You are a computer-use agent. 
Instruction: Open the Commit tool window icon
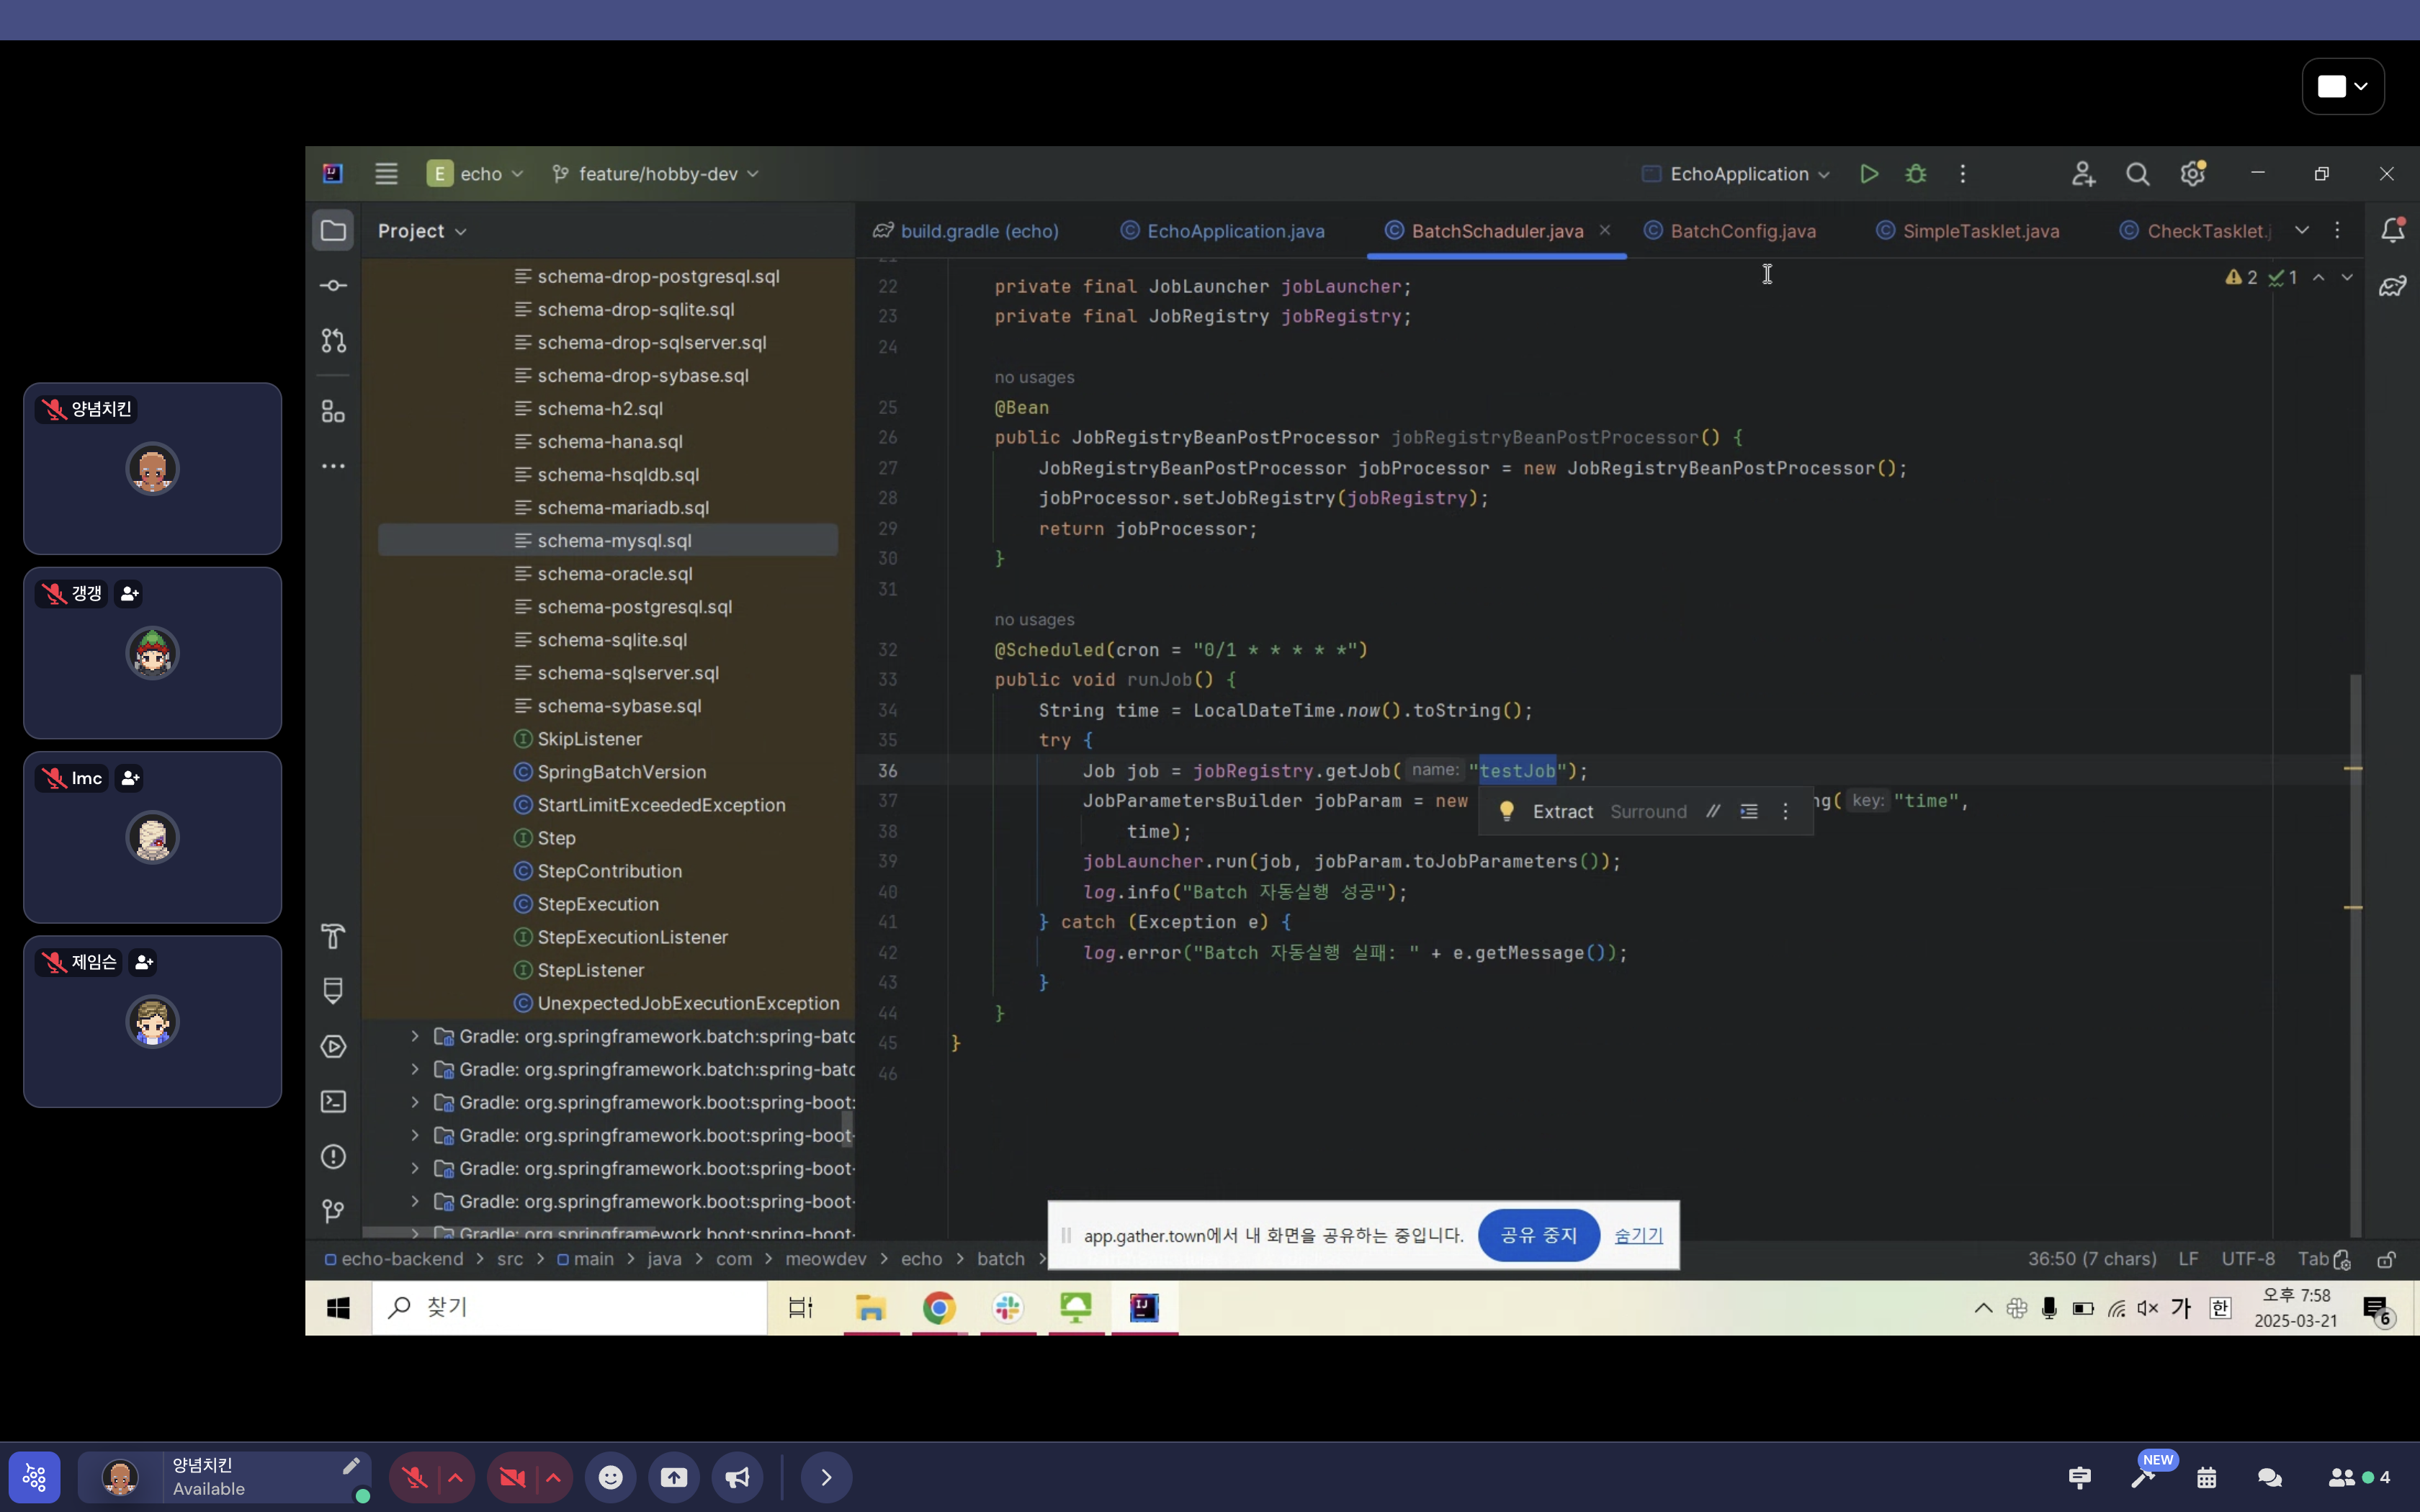click(x=333, y=286)
